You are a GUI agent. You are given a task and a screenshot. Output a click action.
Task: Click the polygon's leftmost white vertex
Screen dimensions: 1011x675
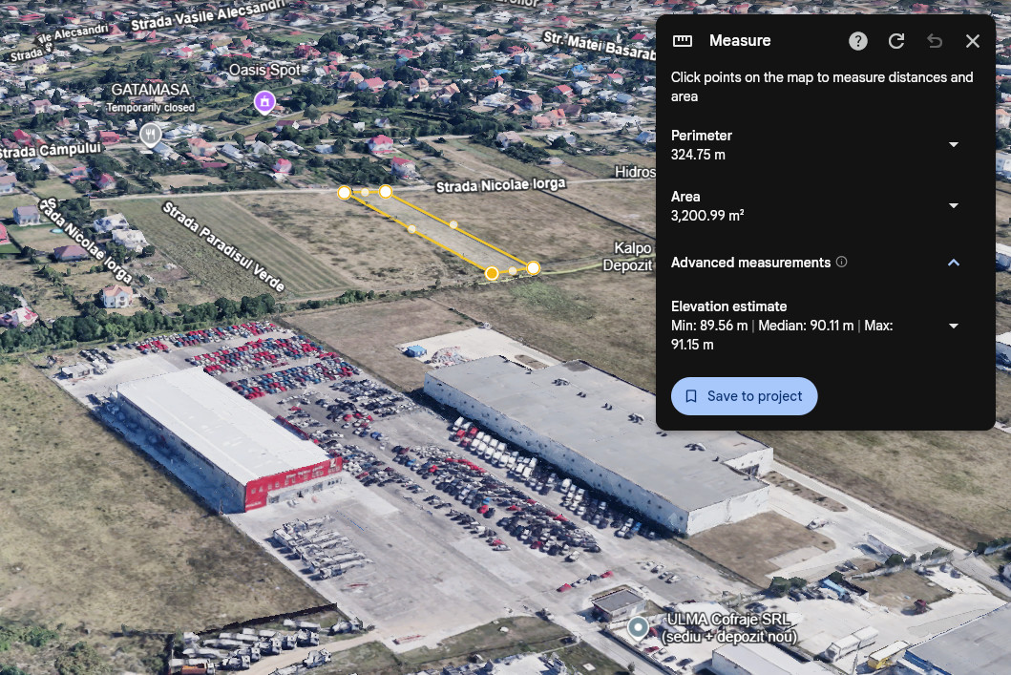(x=345, y=193)
